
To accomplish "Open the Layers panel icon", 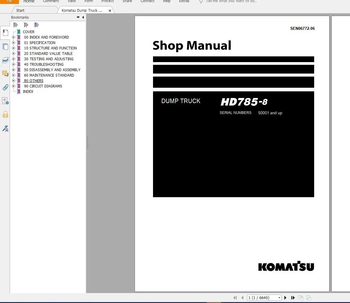I will point(5,60).
